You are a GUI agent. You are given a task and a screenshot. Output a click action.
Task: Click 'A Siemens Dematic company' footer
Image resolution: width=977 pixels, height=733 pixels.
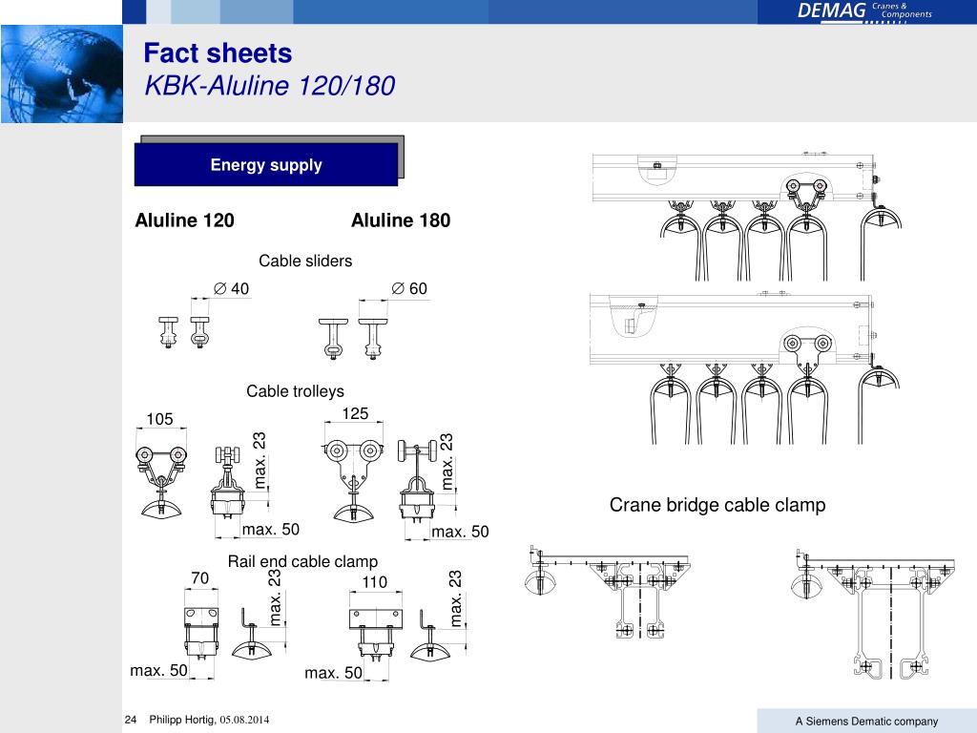click(x=866, y=722)
